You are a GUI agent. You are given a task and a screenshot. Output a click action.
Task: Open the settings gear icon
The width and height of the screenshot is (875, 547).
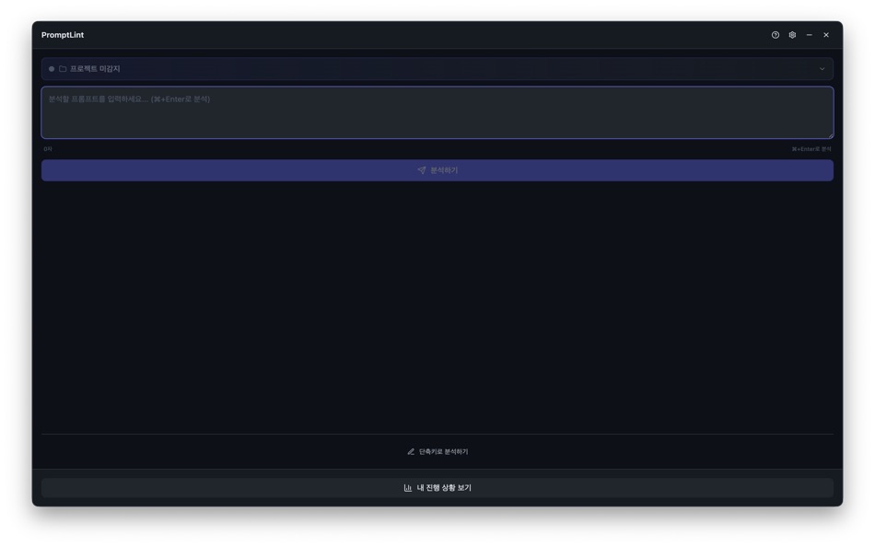point(793,33)
